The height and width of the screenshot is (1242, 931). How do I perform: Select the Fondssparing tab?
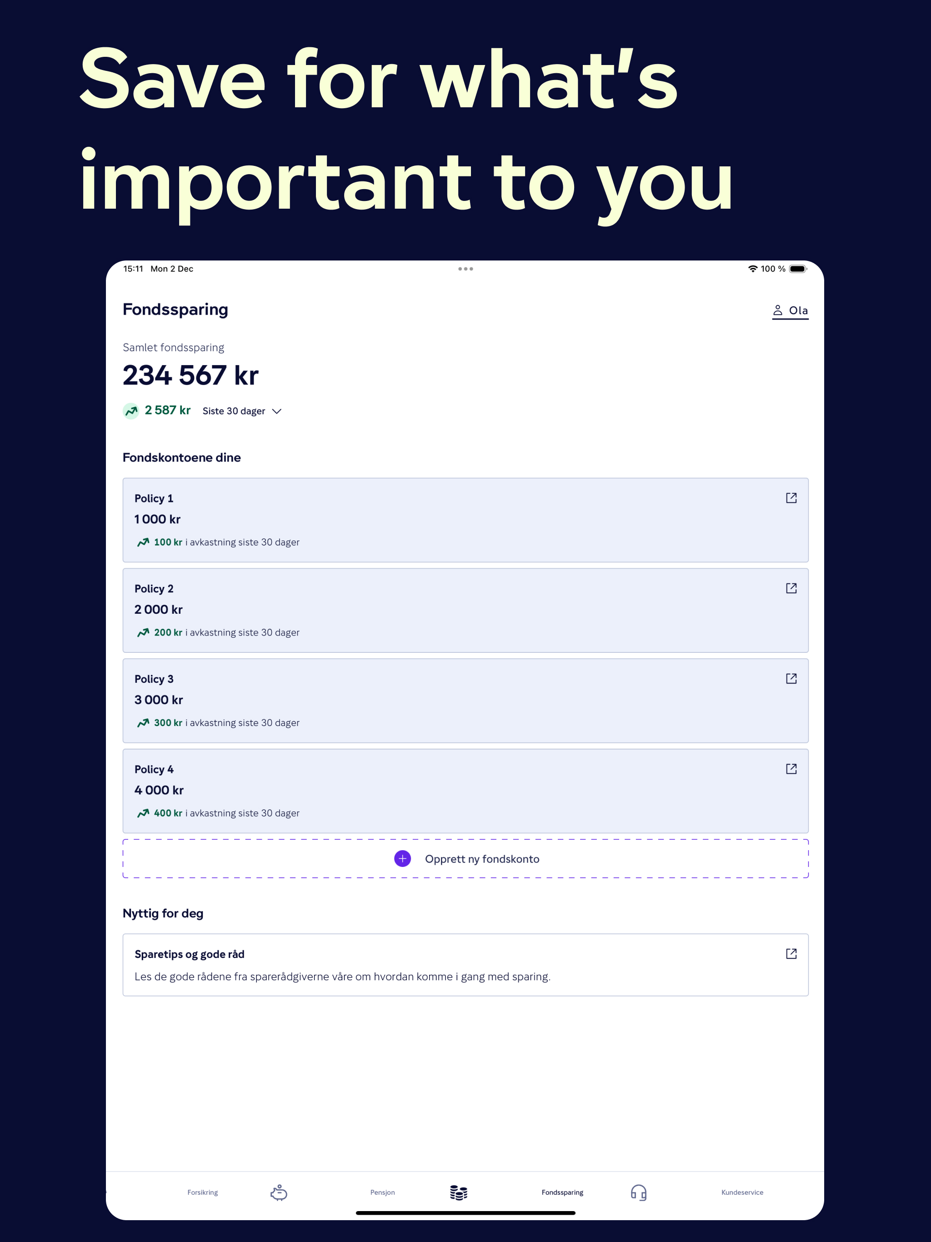(x=562, y=1192)
